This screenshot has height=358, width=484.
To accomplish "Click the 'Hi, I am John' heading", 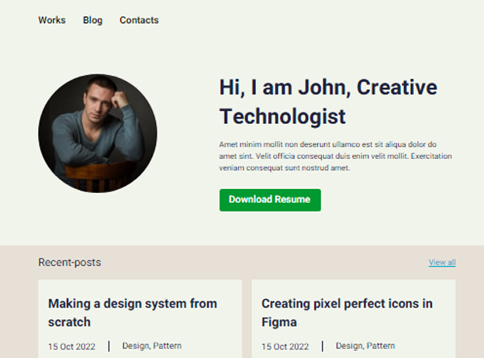I will 328,102.
